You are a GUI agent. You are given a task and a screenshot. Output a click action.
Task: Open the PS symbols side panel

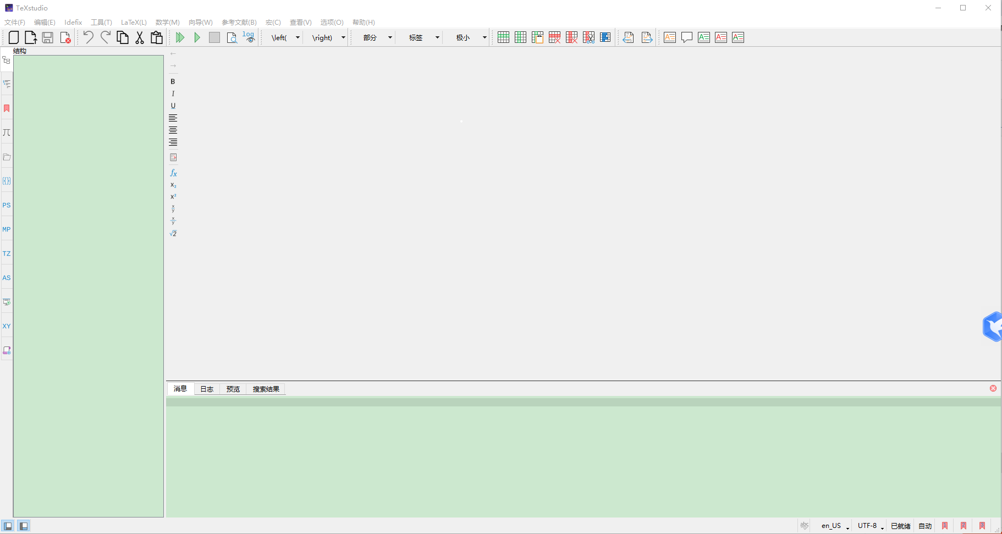click(7, 205)
